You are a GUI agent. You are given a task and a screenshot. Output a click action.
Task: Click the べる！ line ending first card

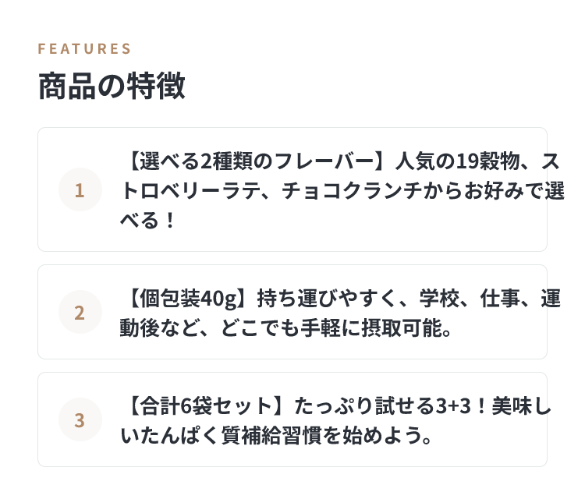point(147,221)
